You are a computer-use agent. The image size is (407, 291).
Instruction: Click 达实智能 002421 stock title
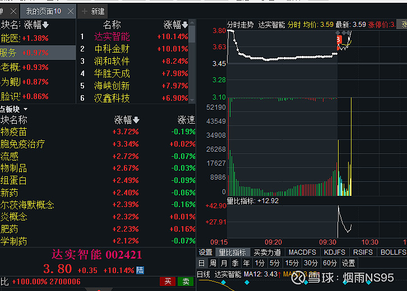tap(97, 255)
